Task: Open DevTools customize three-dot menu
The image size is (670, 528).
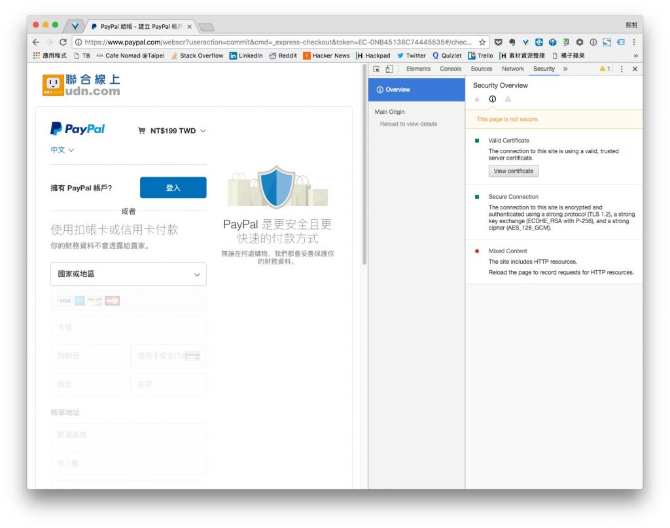Action: 622,69
